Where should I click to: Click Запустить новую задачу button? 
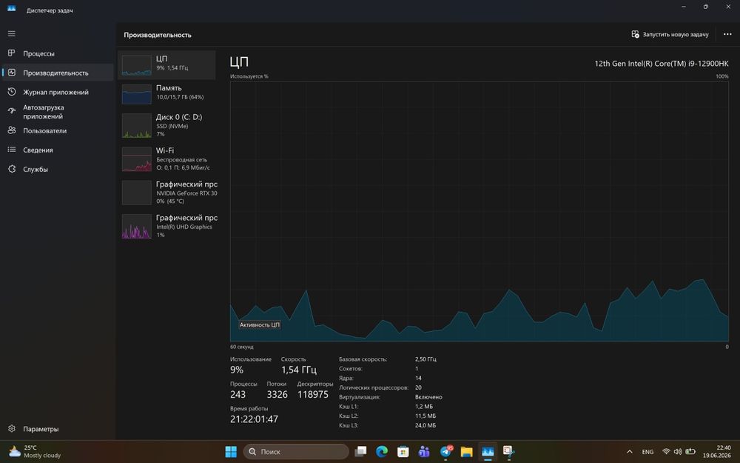tap(670, 35)
